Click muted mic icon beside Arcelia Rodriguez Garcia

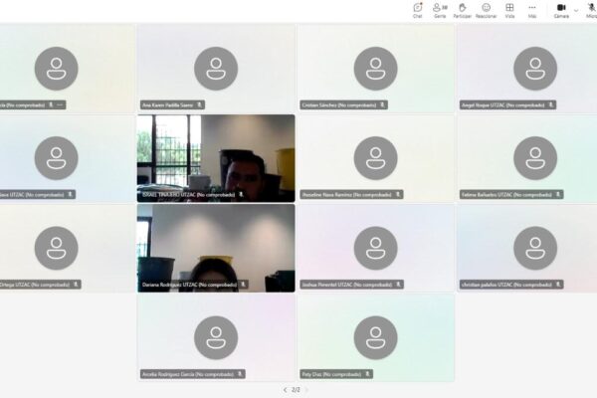(240, 374)
